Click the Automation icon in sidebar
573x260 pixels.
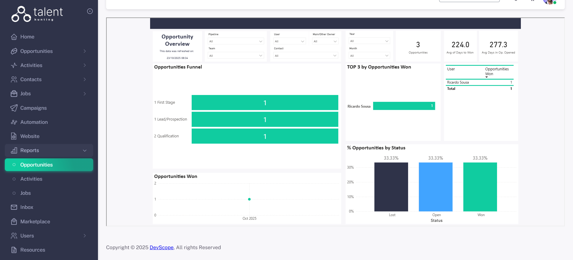(14, 122)
